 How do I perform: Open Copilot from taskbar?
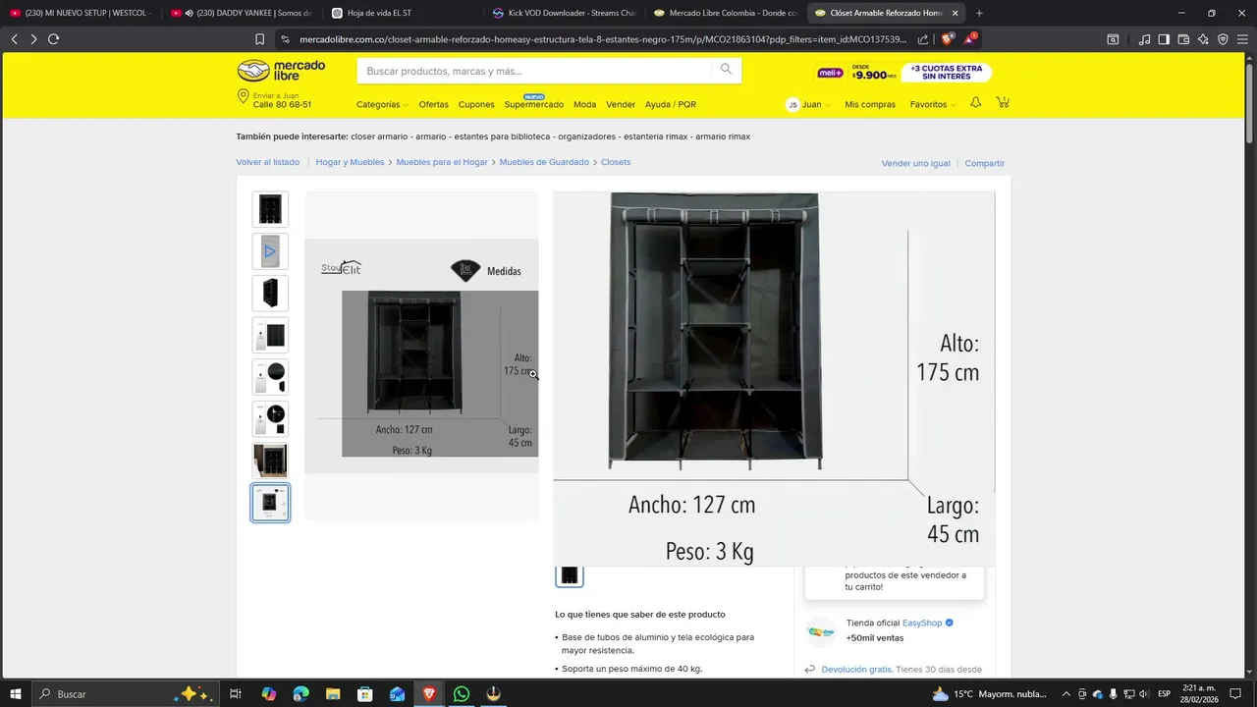(x=268, y=694)
